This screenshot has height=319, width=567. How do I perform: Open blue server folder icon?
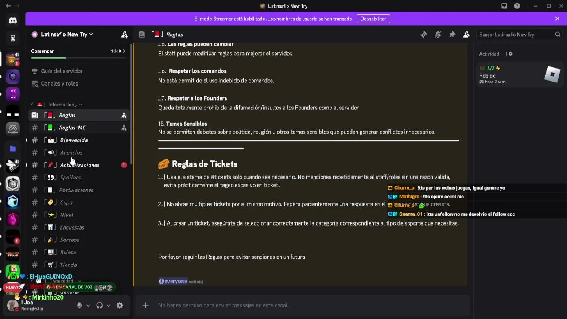click(13, 148)
